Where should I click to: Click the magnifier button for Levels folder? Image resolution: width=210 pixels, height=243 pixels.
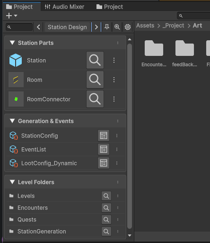(106, 196)
